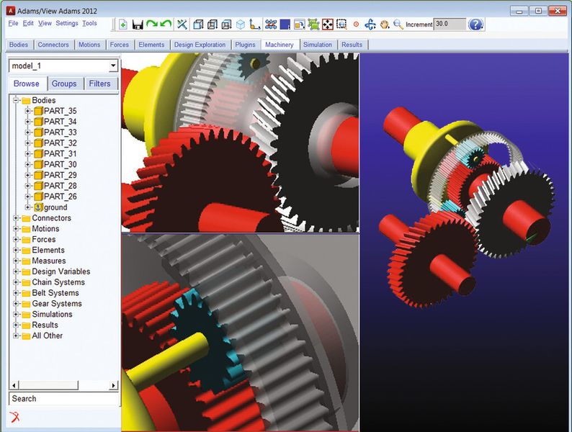Click the Search field
Viewport: 572px width, 432px height.
pos(64,398)
